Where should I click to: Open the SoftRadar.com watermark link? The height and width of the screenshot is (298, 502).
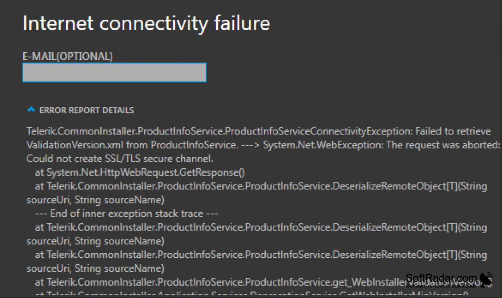[441, 278]
